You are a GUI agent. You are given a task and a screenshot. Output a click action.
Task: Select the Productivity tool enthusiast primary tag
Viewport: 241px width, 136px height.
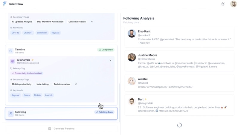pos(27,73)
